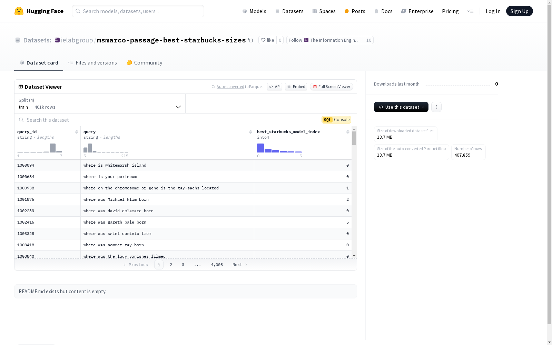Click the query_id lengths histogram
This screenshot has width=552, height=345.
pos(40,148)
